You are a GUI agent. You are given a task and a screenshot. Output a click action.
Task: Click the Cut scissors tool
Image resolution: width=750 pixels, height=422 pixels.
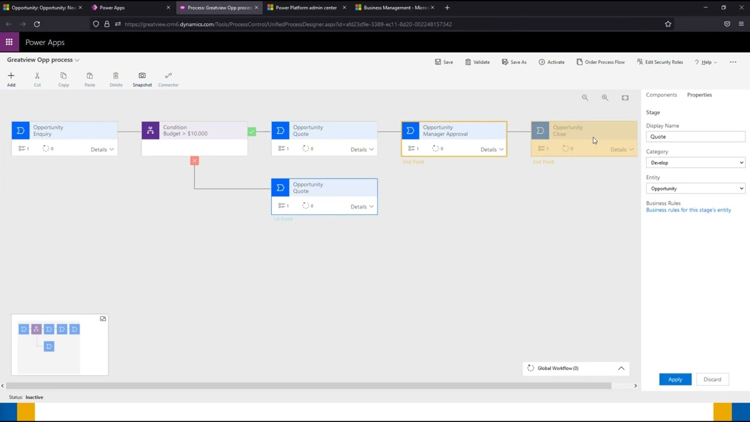pos(37,76)
